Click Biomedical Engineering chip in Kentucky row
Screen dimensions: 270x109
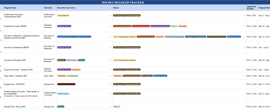pyautogui.click(x=175, y=37)
